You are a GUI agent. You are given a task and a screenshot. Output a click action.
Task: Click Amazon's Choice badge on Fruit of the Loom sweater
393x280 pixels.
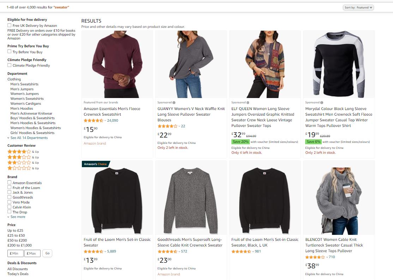(x=95, y=164)
